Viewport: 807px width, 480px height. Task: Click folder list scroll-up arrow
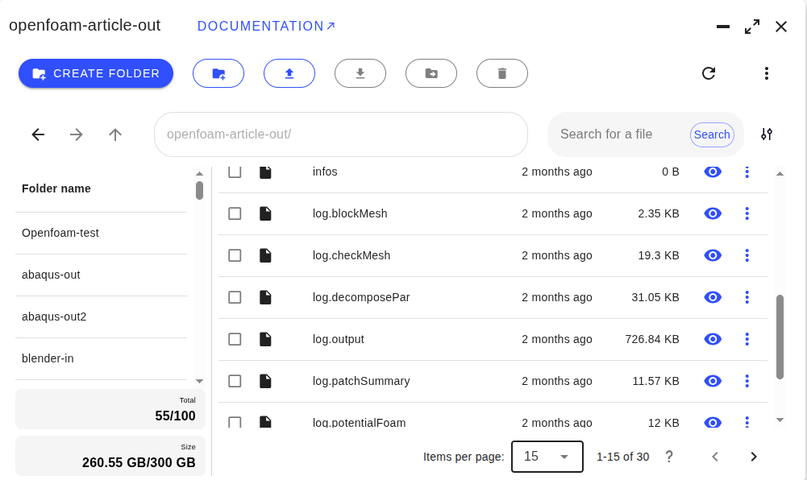pos(200,174)
